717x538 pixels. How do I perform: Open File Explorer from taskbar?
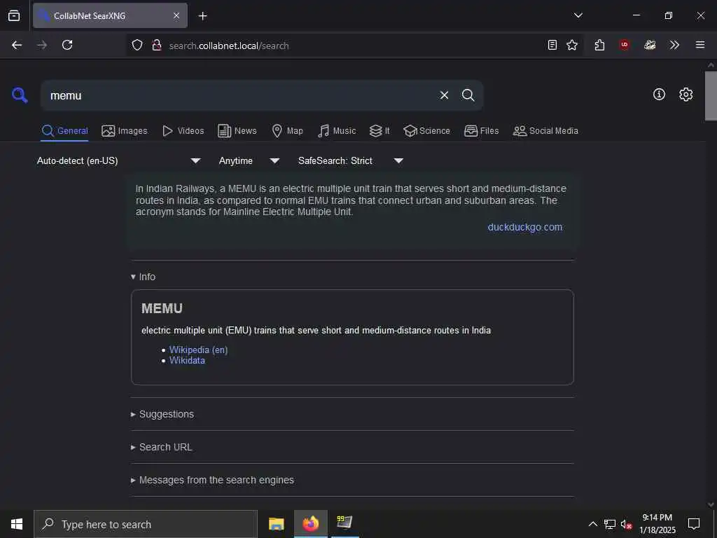pos(276,524)
